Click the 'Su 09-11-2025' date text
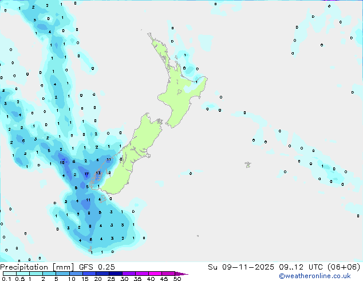Image resolution: width=363 pixels, height=281 pixels. 241,267
